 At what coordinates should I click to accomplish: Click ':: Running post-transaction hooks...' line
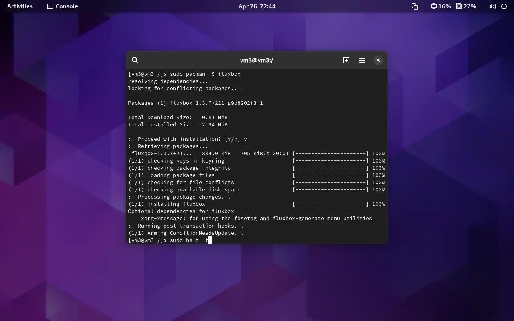coord(186,226)
